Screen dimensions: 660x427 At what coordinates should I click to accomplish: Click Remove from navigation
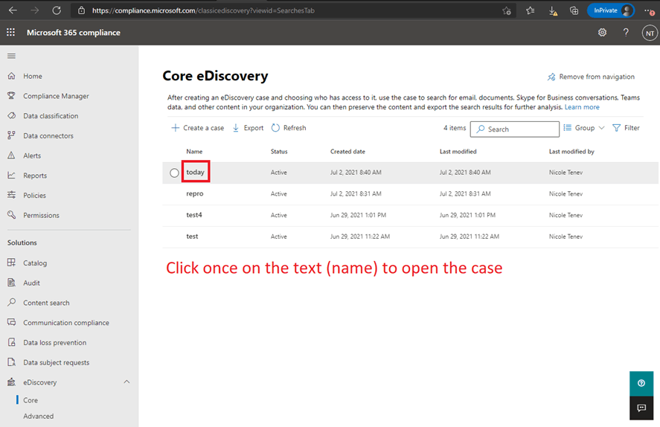591,77
